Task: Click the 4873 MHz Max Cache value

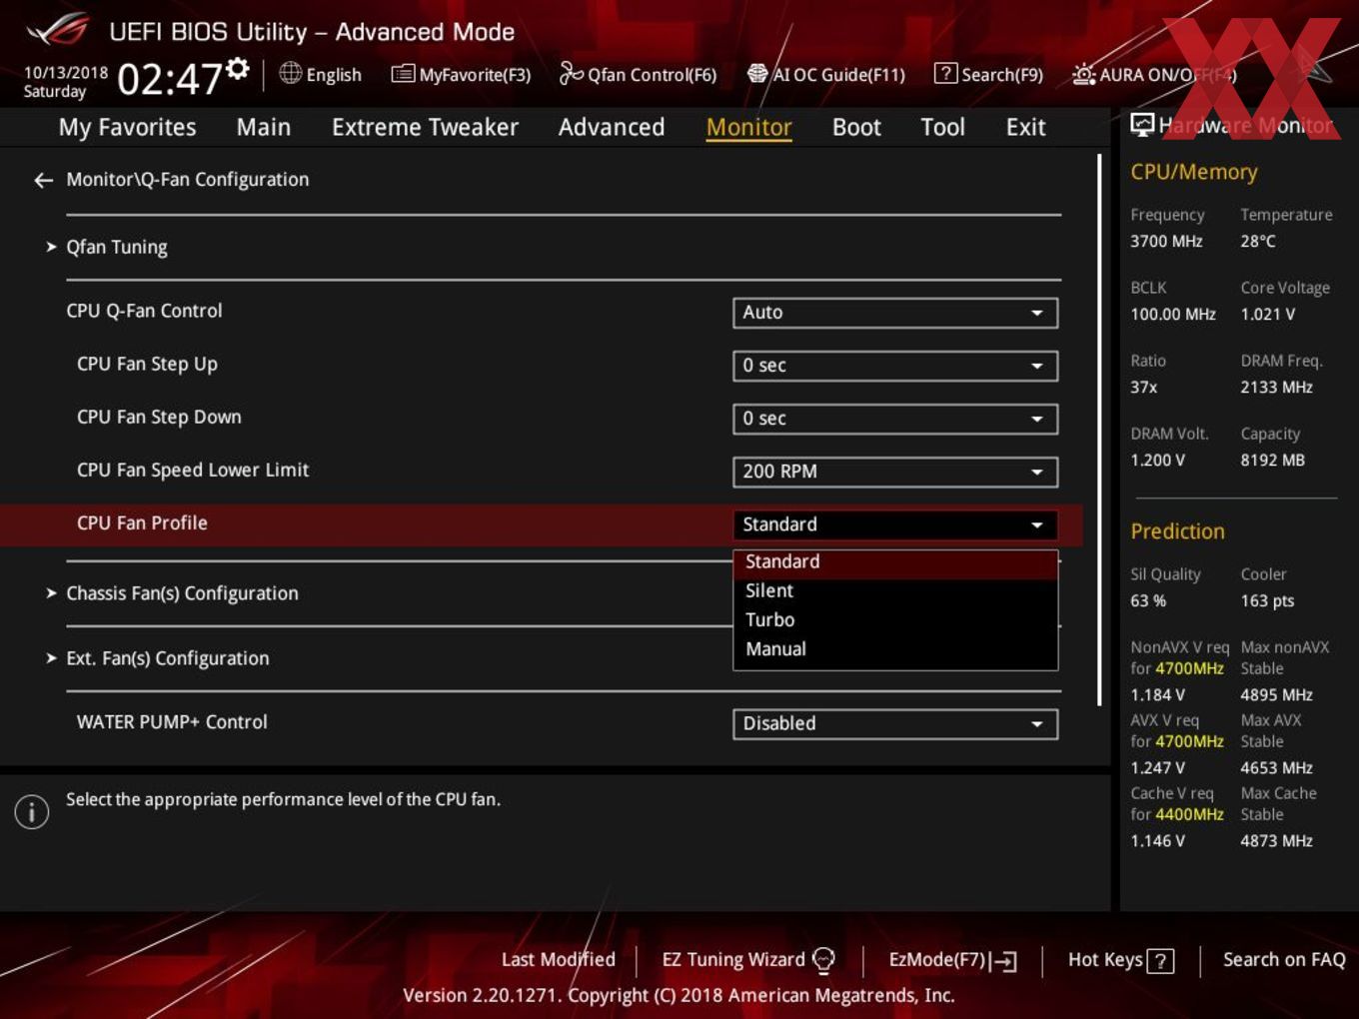Action: click(x=1276, y=841)
